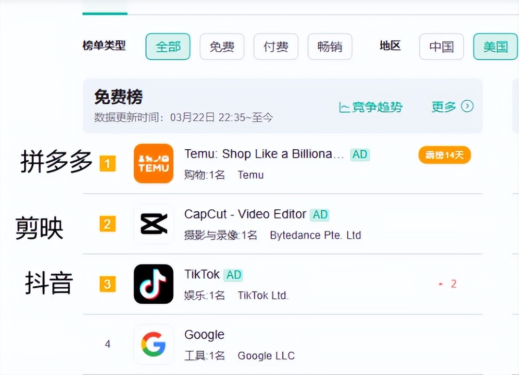This screenshot has height=375, width=519.
Task: Select the 全部 ranking filter
Action: 167,47
